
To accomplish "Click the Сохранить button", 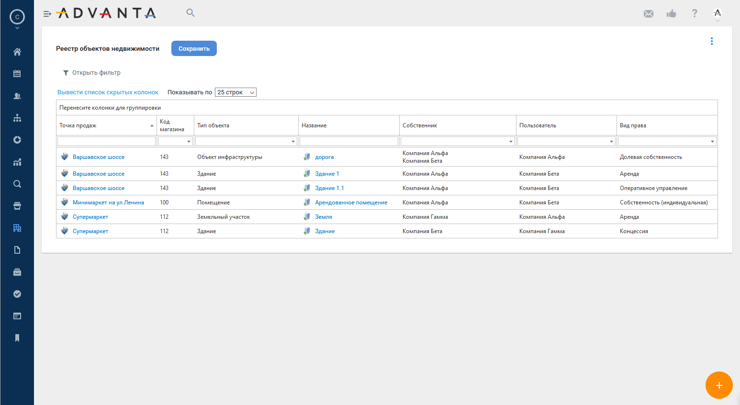I will tap(194, 48).
